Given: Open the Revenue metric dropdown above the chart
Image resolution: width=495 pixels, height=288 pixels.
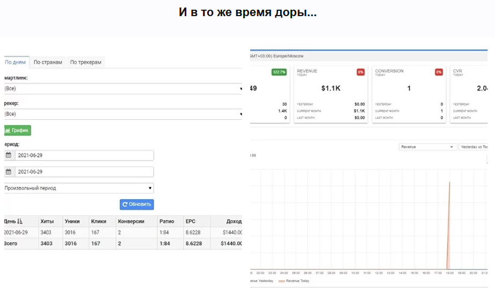Looking at the screenshot, I should tap(428, 147).
